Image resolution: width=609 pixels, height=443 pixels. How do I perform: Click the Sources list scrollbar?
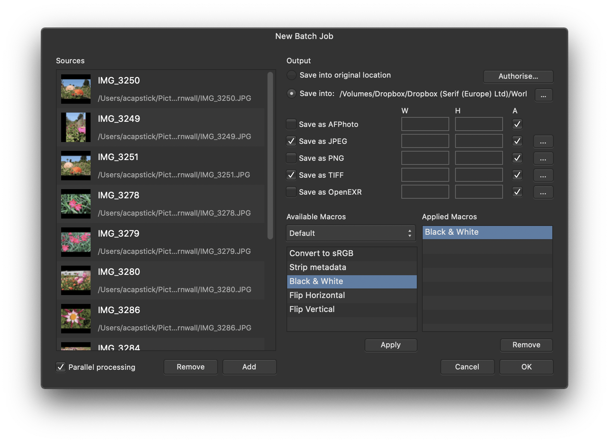pyautogui.click(x=270, y=155)
